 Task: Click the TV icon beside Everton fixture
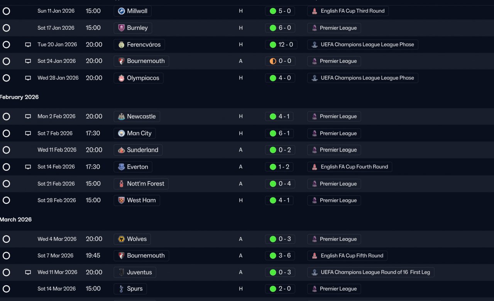coord(28,167)
